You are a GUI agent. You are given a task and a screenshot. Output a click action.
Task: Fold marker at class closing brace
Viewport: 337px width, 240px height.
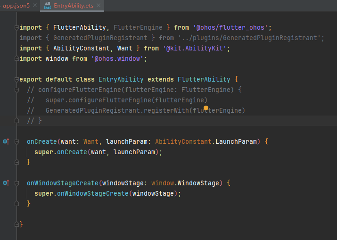[16, 224]
